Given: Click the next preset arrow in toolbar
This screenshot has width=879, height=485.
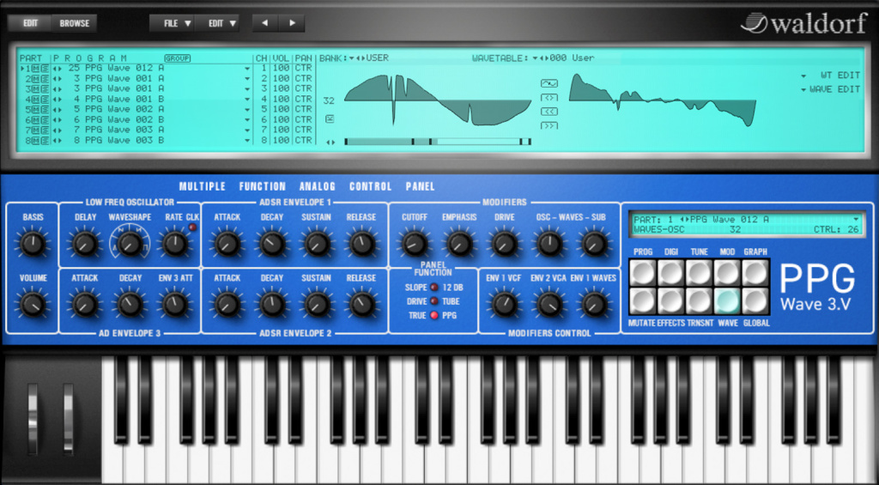Looking at the screenshot, I should 292,23.
